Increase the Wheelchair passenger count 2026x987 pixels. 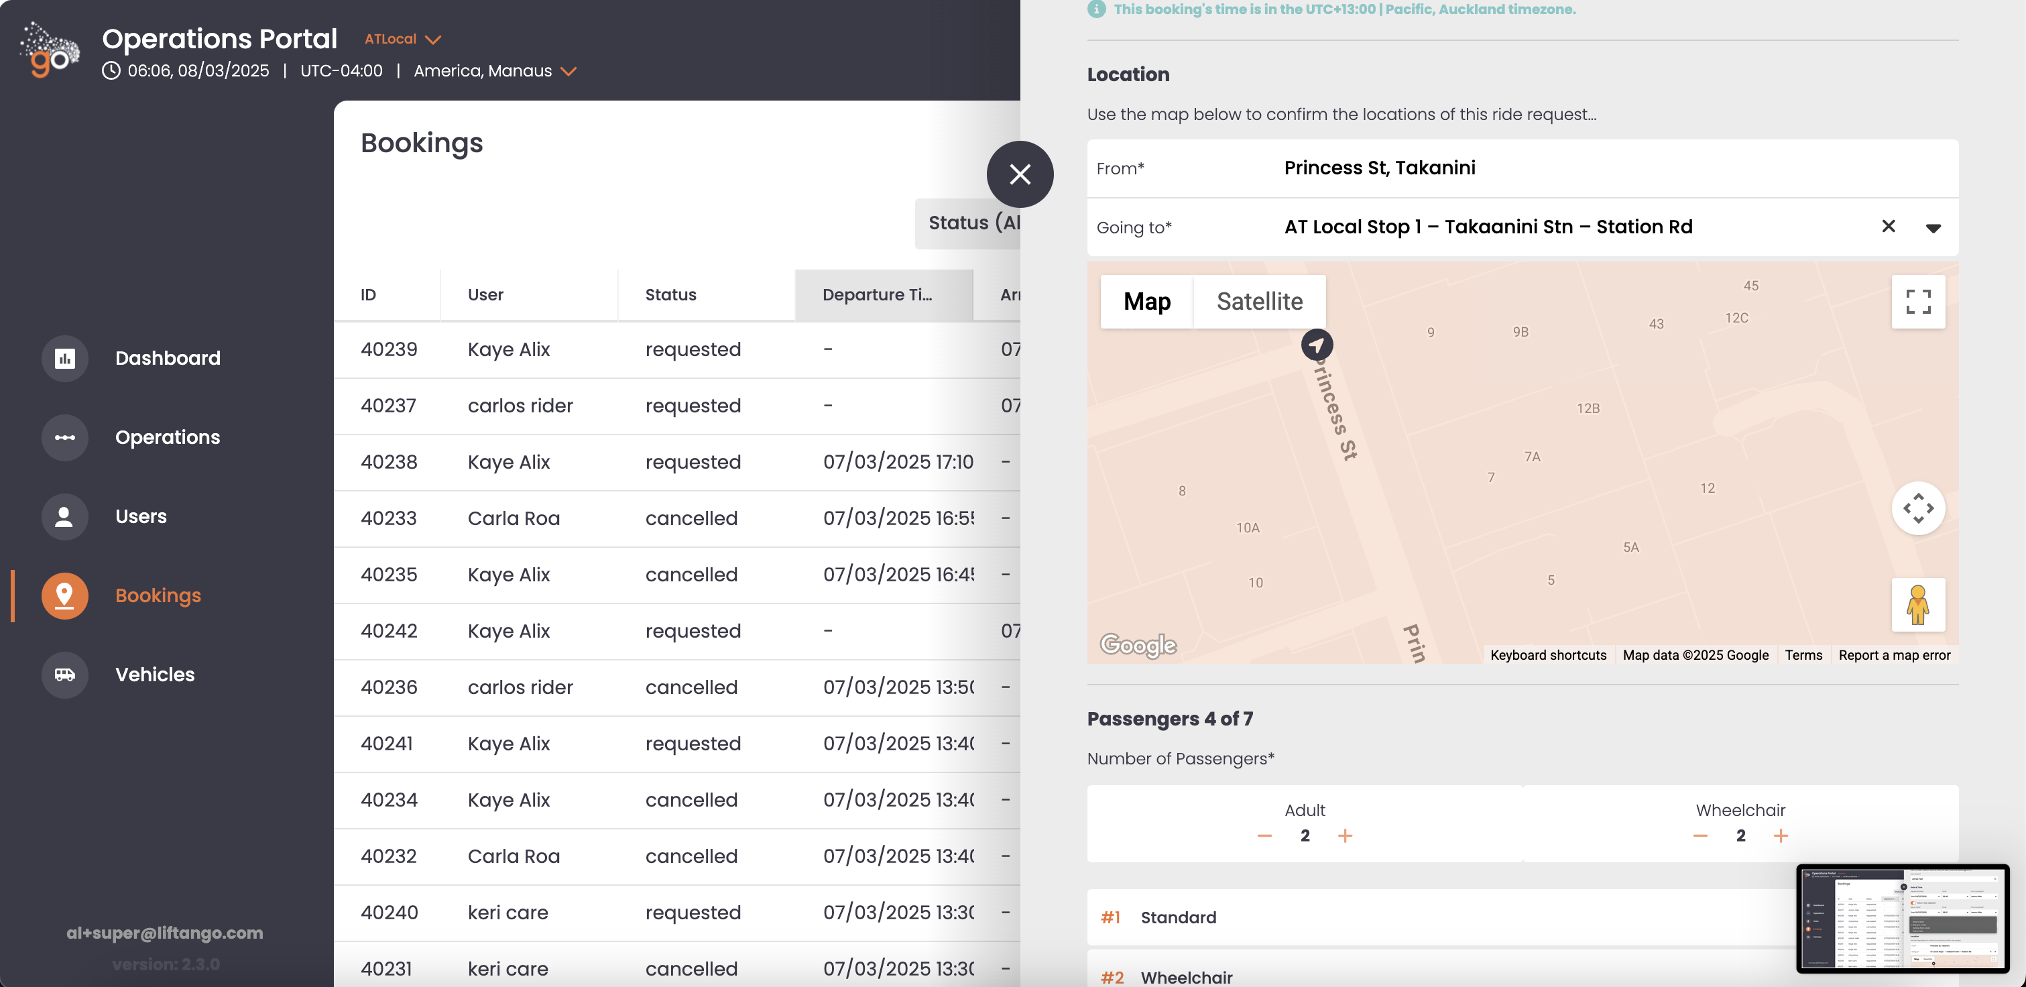click(1781, 835)
